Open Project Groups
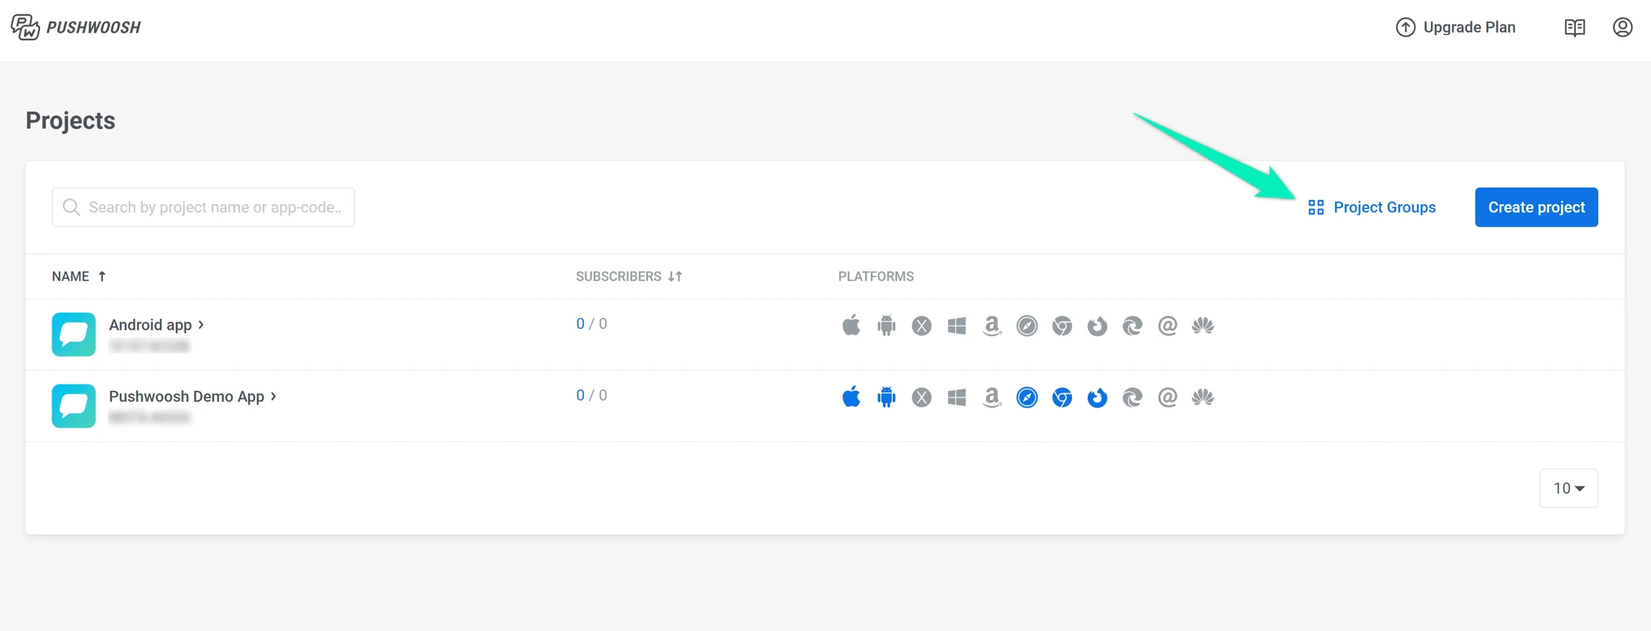The width and height of the screenshot is (1651, 631). coord(1372,207)
